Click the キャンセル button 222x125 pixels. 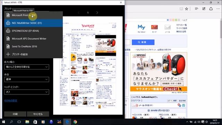pos(38,114)
